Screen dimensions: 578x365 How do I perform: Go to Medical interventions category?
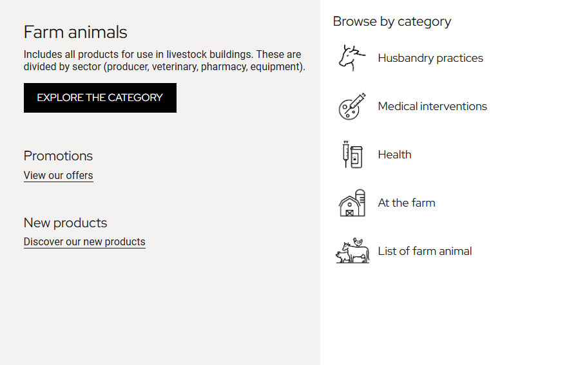432,106
